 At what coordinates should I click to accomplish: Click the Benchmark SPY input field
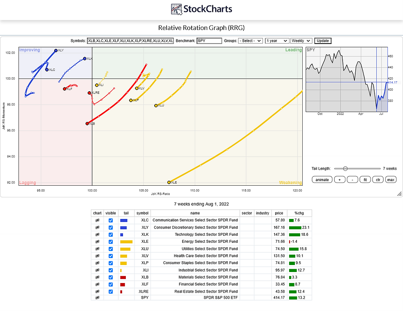pyautogui.click(x=209, y=41)
